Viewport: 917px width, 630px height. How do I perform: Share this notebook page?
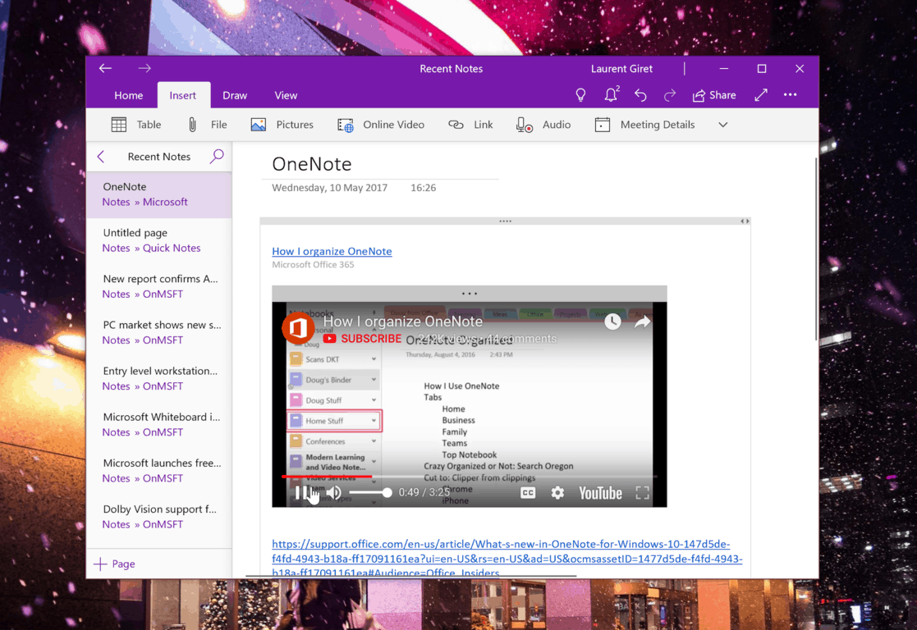(714, 94)
